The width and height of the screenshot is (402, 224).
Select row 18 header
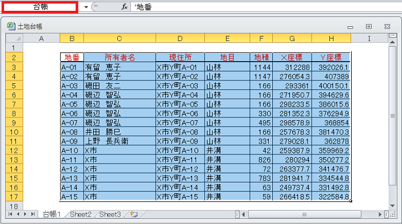pyautogui.click(x=14, y=206)
